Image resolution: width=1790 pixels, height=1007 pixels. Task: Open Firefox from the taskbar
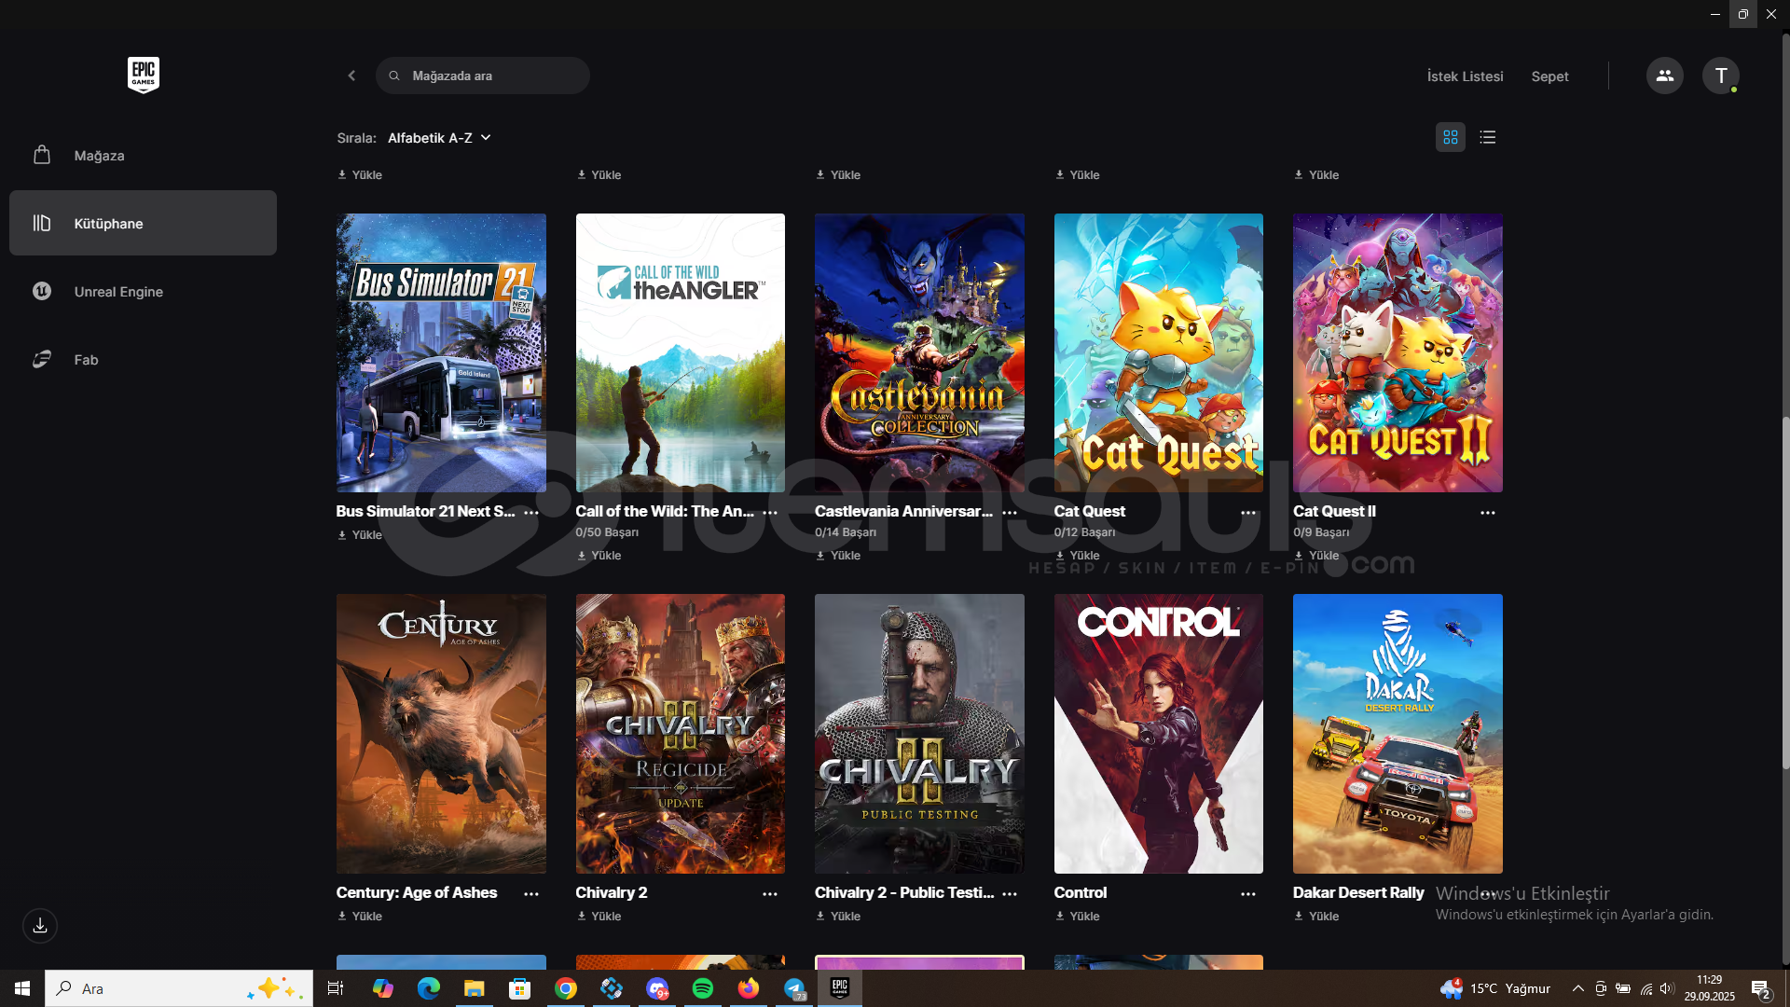pyautogui.click(x=749, y=988)
